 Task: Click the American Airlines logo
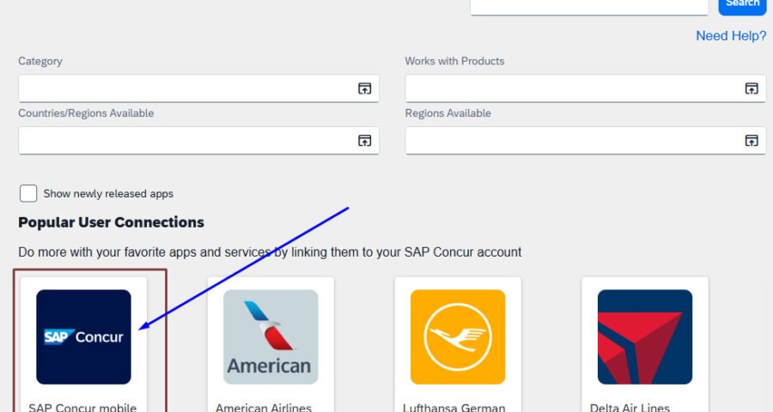(271, 337)
